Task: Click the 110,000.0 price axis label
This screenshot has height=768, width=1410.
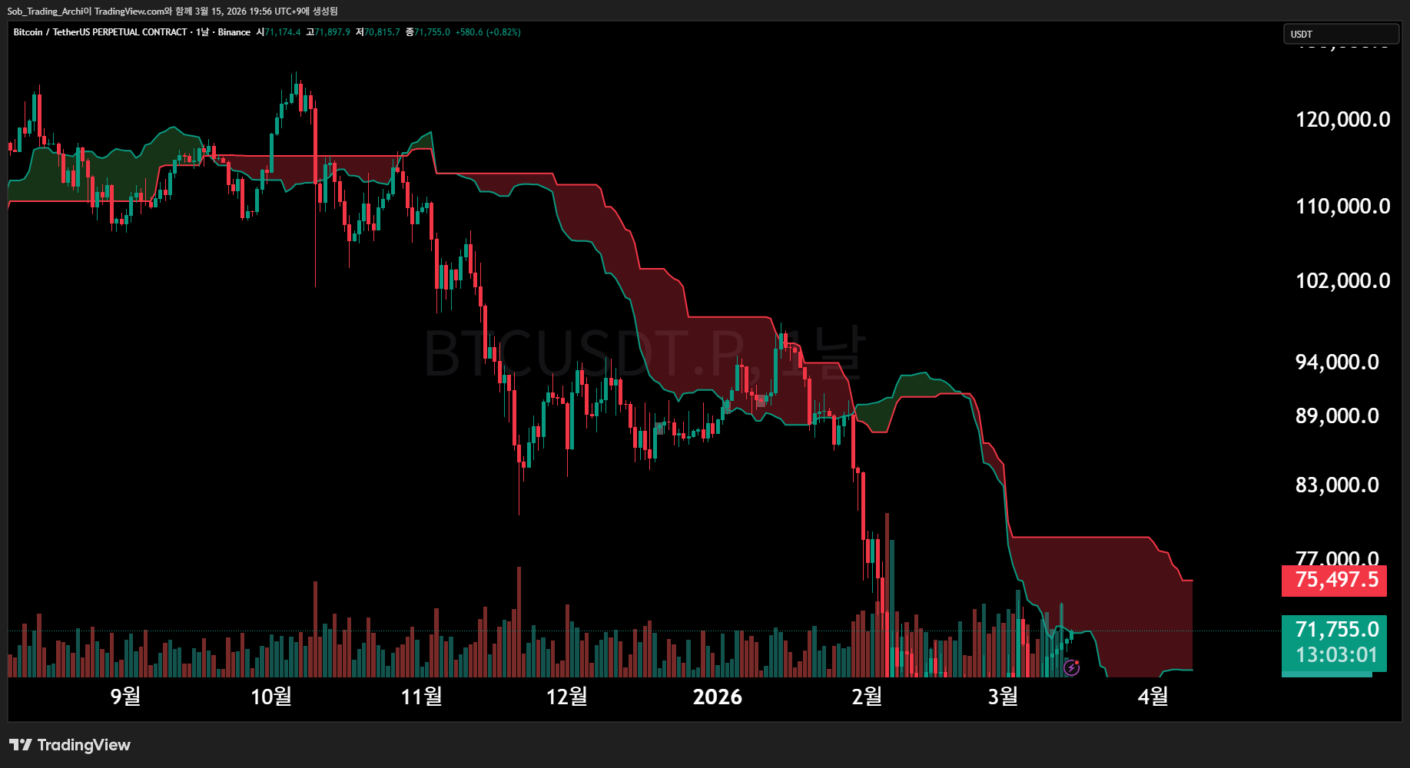Action: 1342,207
